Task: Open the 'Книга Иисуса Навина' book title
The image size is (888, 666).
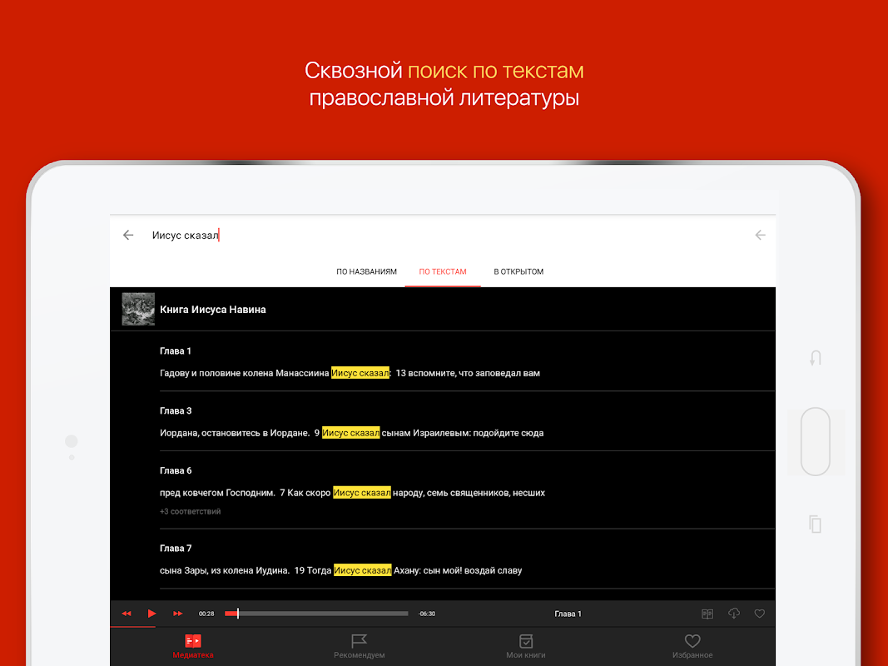Action: [213, 309]
